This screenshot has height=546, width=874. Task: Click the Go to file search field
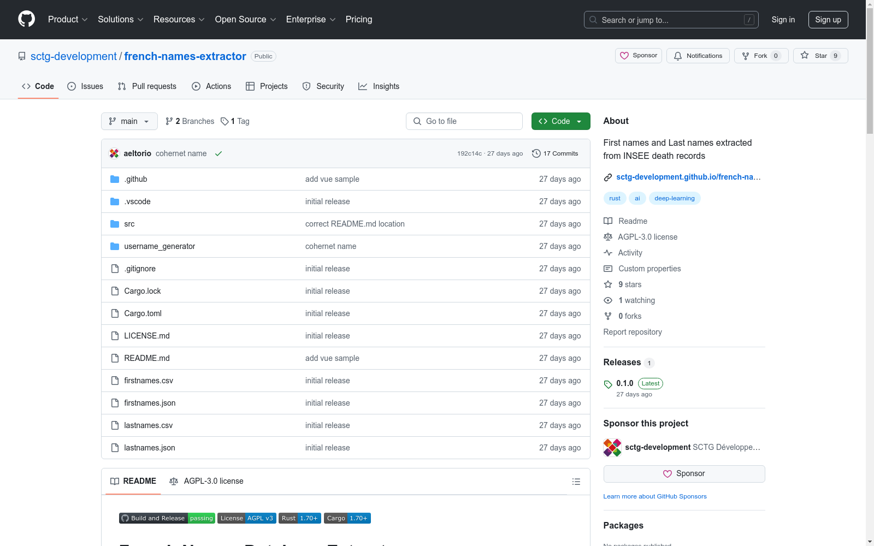(x=464, y=121)
